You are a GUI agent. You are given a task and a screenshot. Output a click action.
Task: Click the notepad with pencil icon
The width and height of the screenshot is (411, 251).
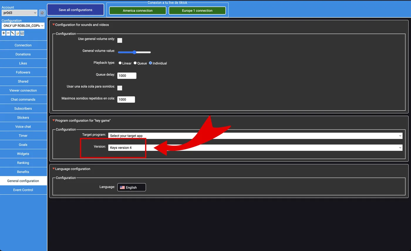[17, 33]
